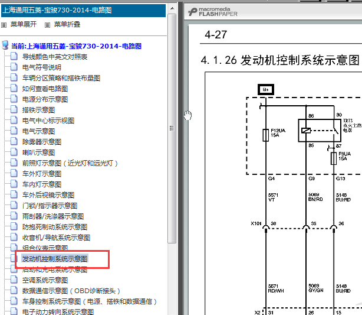Image resolution: width=362 pixels, height=315 pixels.
Task: Open 车身控制系统示意图（电源、搭铁和数据通信）
Action: pyautogui.click(x=90, y=301)
